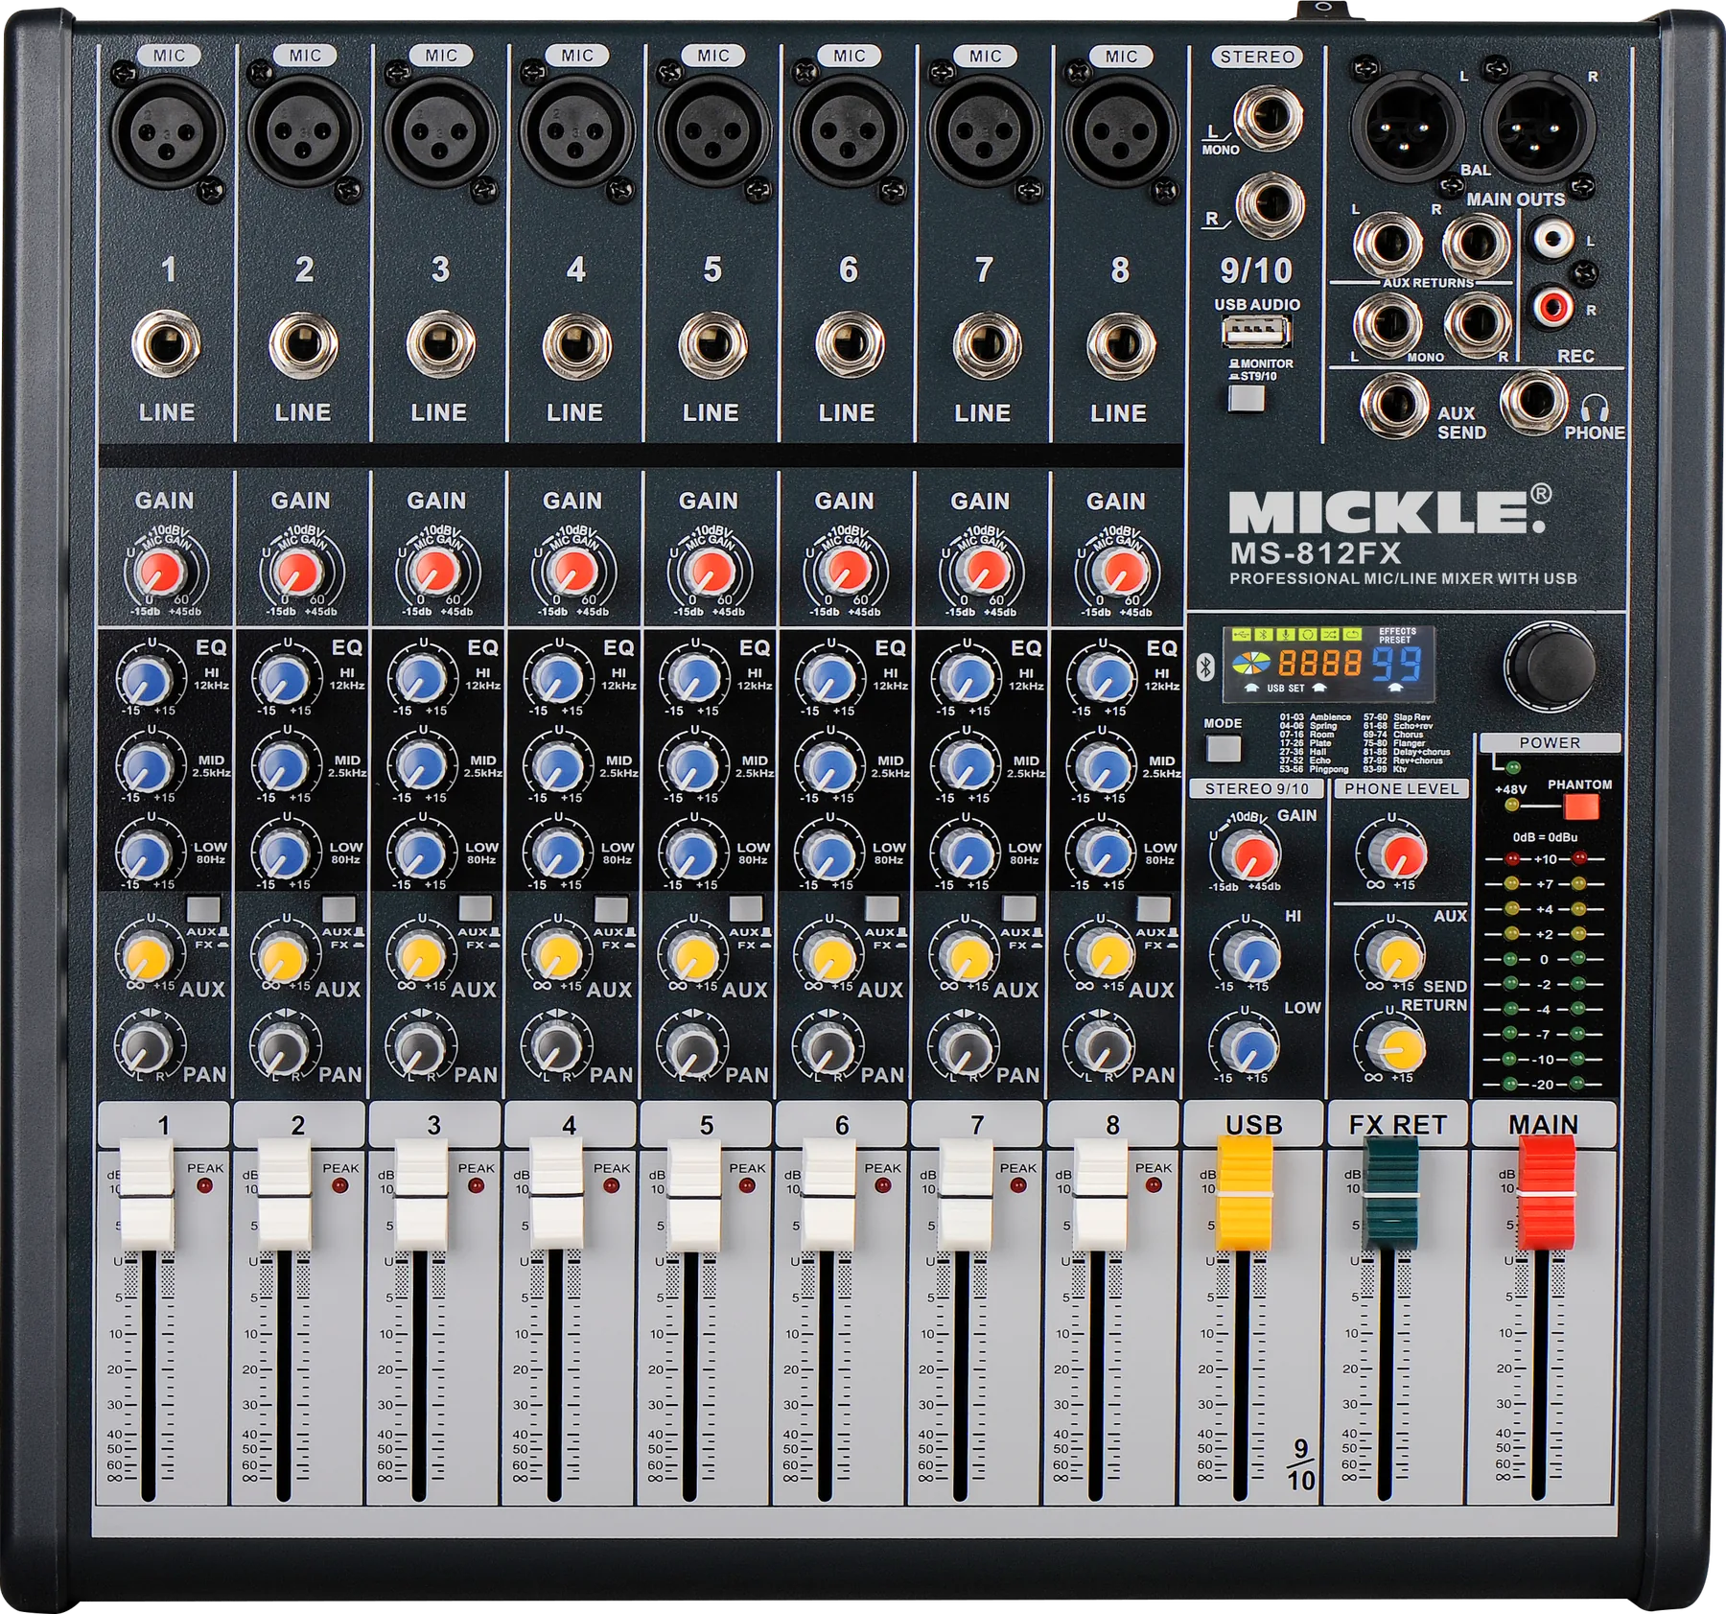Click the red REC R RCA jack

[x=1552, y=307]
